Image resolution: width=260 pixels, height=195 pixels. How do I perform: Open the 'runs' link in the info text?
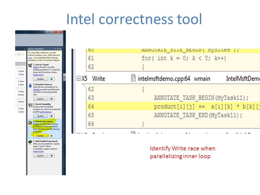30,58
